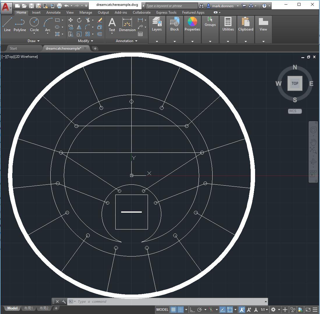Activate the Move tool
Image resolution: width=320 pixels, height=314 pixels.
coord(71,20)
